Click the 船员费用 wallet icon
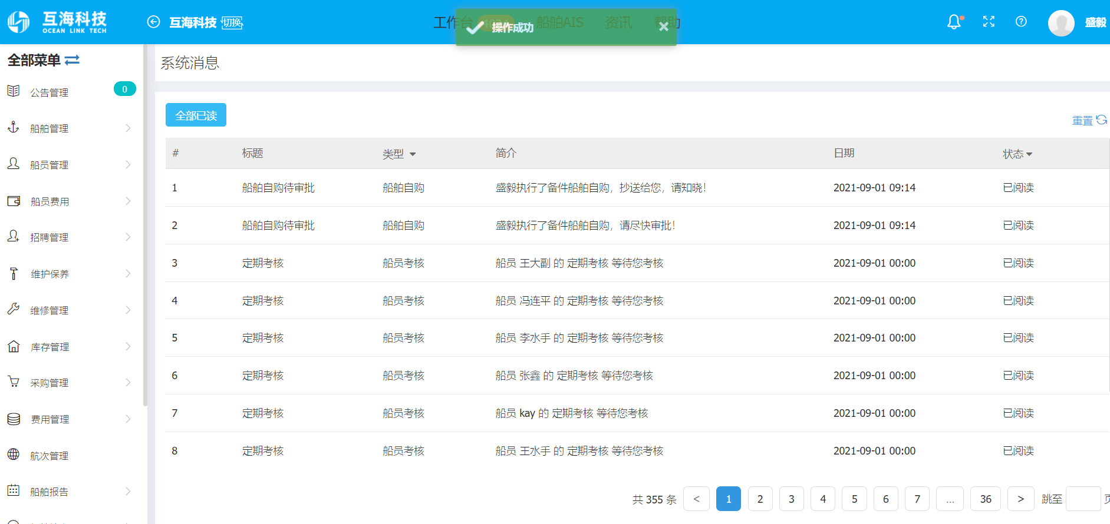The height and width of the screenshot is (524, 1110). point(14,201)
